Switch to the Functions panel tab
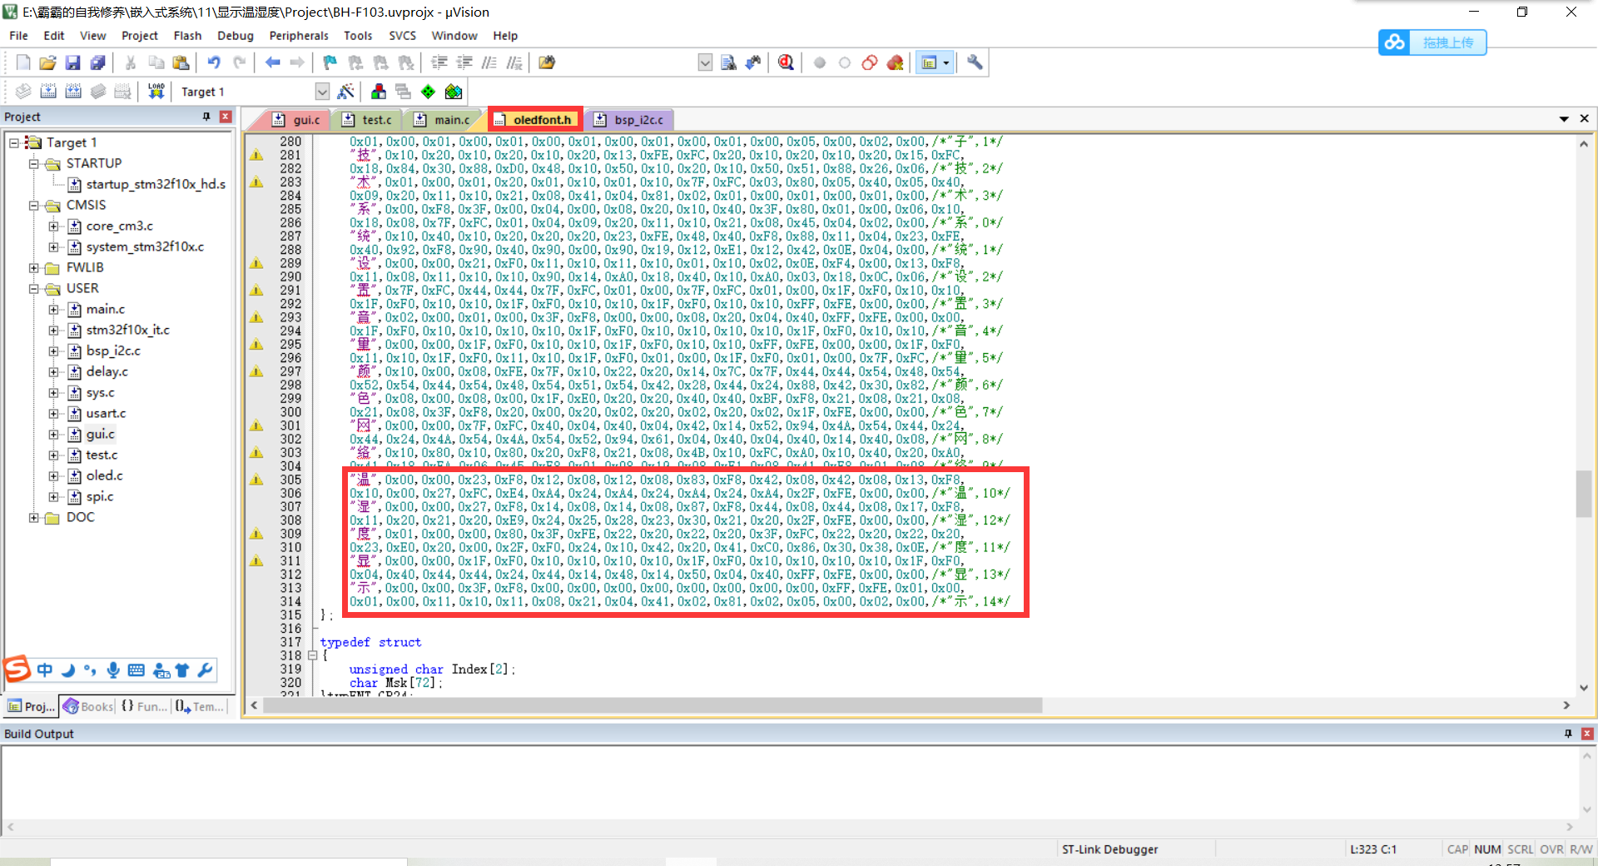Screen dimensions: 1598x866 click(144, 706)
